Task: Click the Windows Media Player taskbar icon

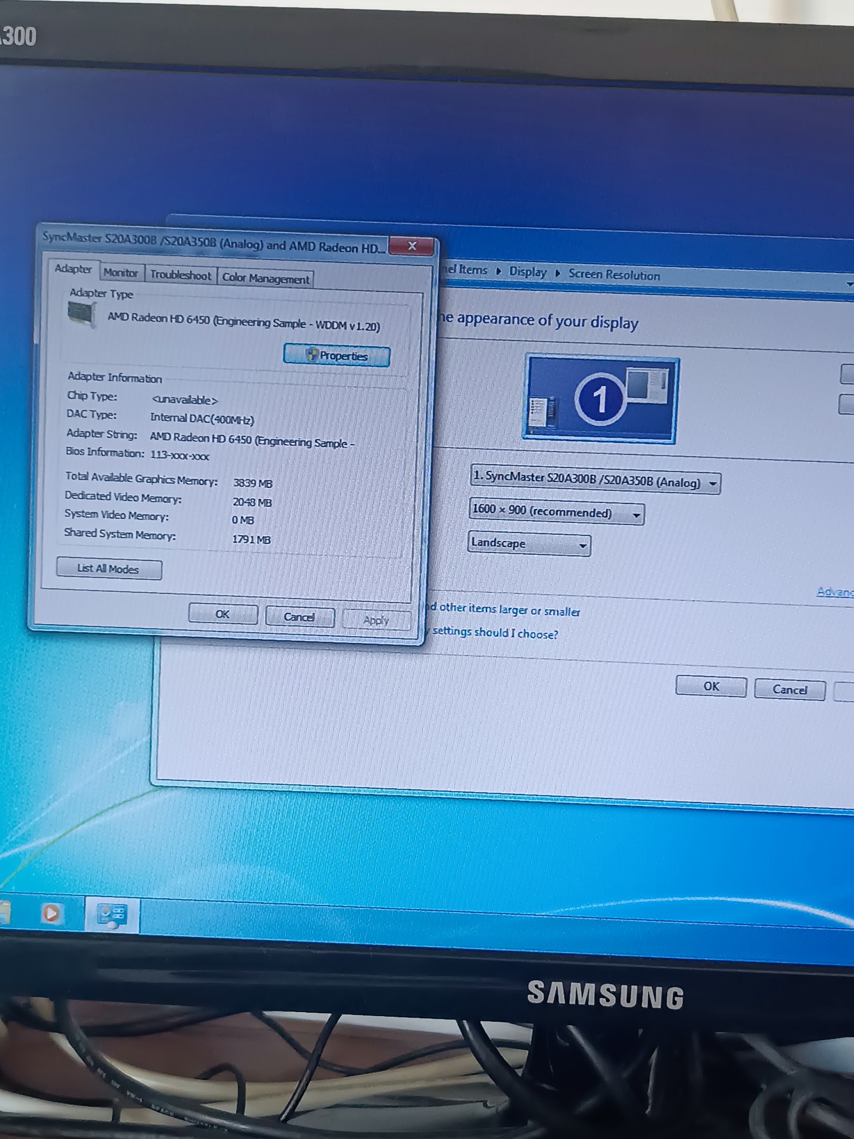Action: [x=51, y=913]
